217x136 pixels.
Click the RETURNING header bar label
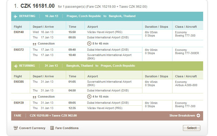pyautogui.click(x=27, y=66)
